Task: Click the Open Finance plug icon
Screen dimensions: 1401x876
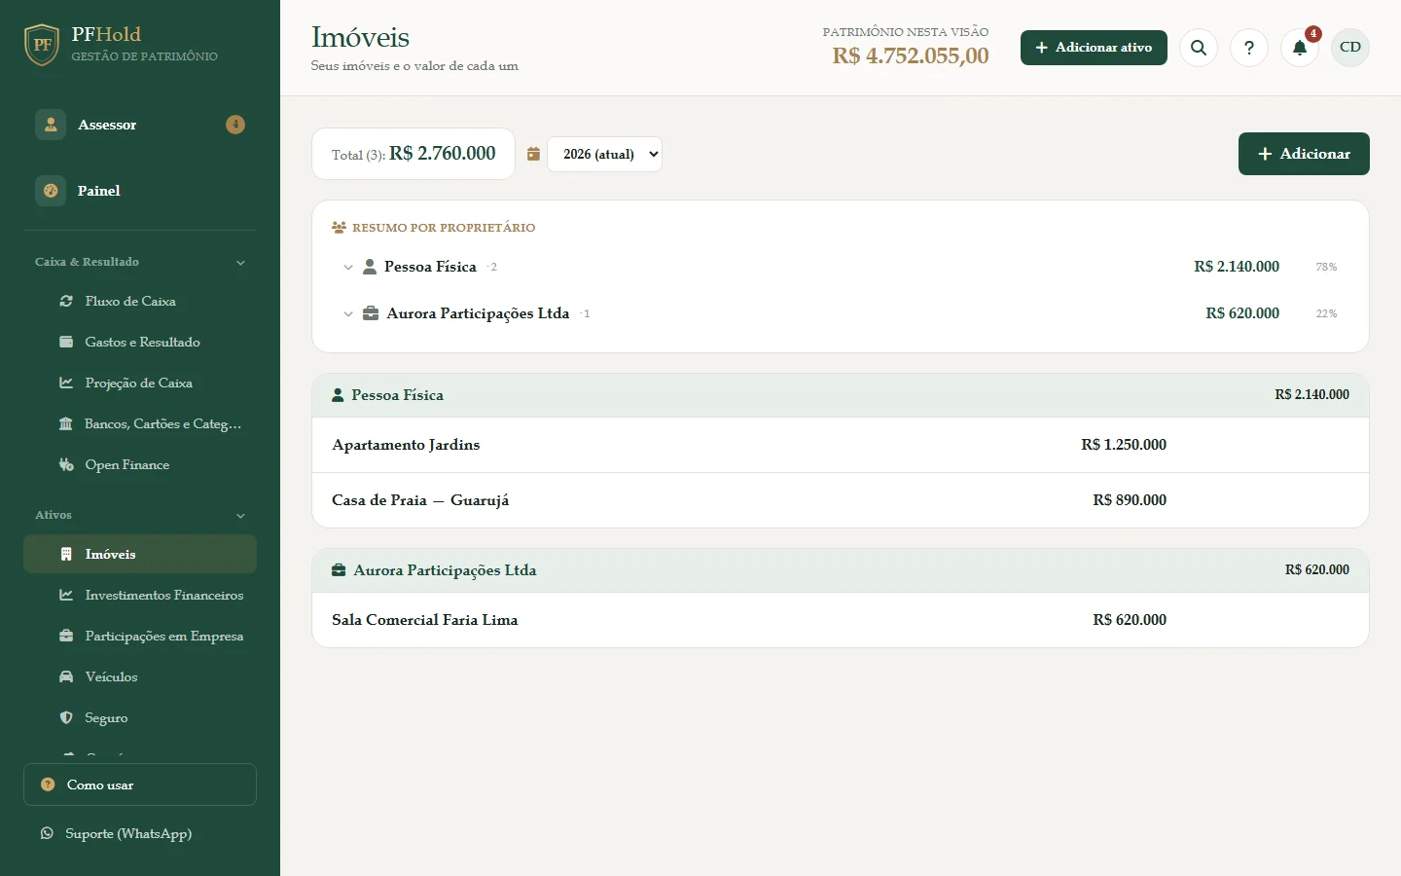Action: click(66, 465)
